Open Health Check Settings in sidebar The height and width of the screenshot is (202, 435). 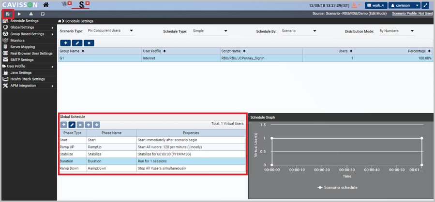click(27, 79)
